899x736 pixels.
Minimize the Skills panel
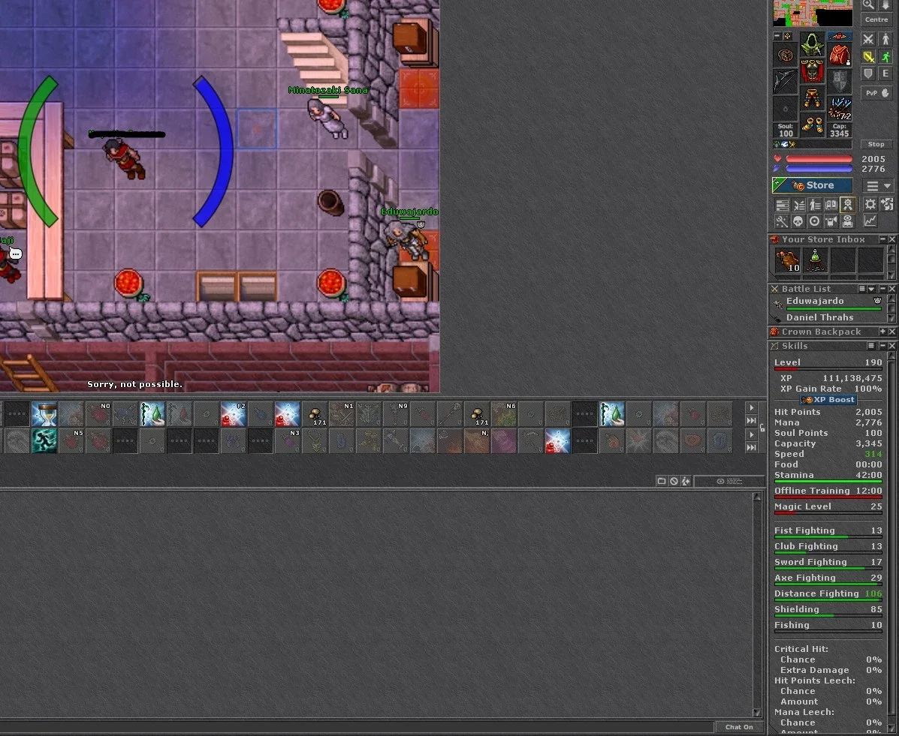coord(883,346)
